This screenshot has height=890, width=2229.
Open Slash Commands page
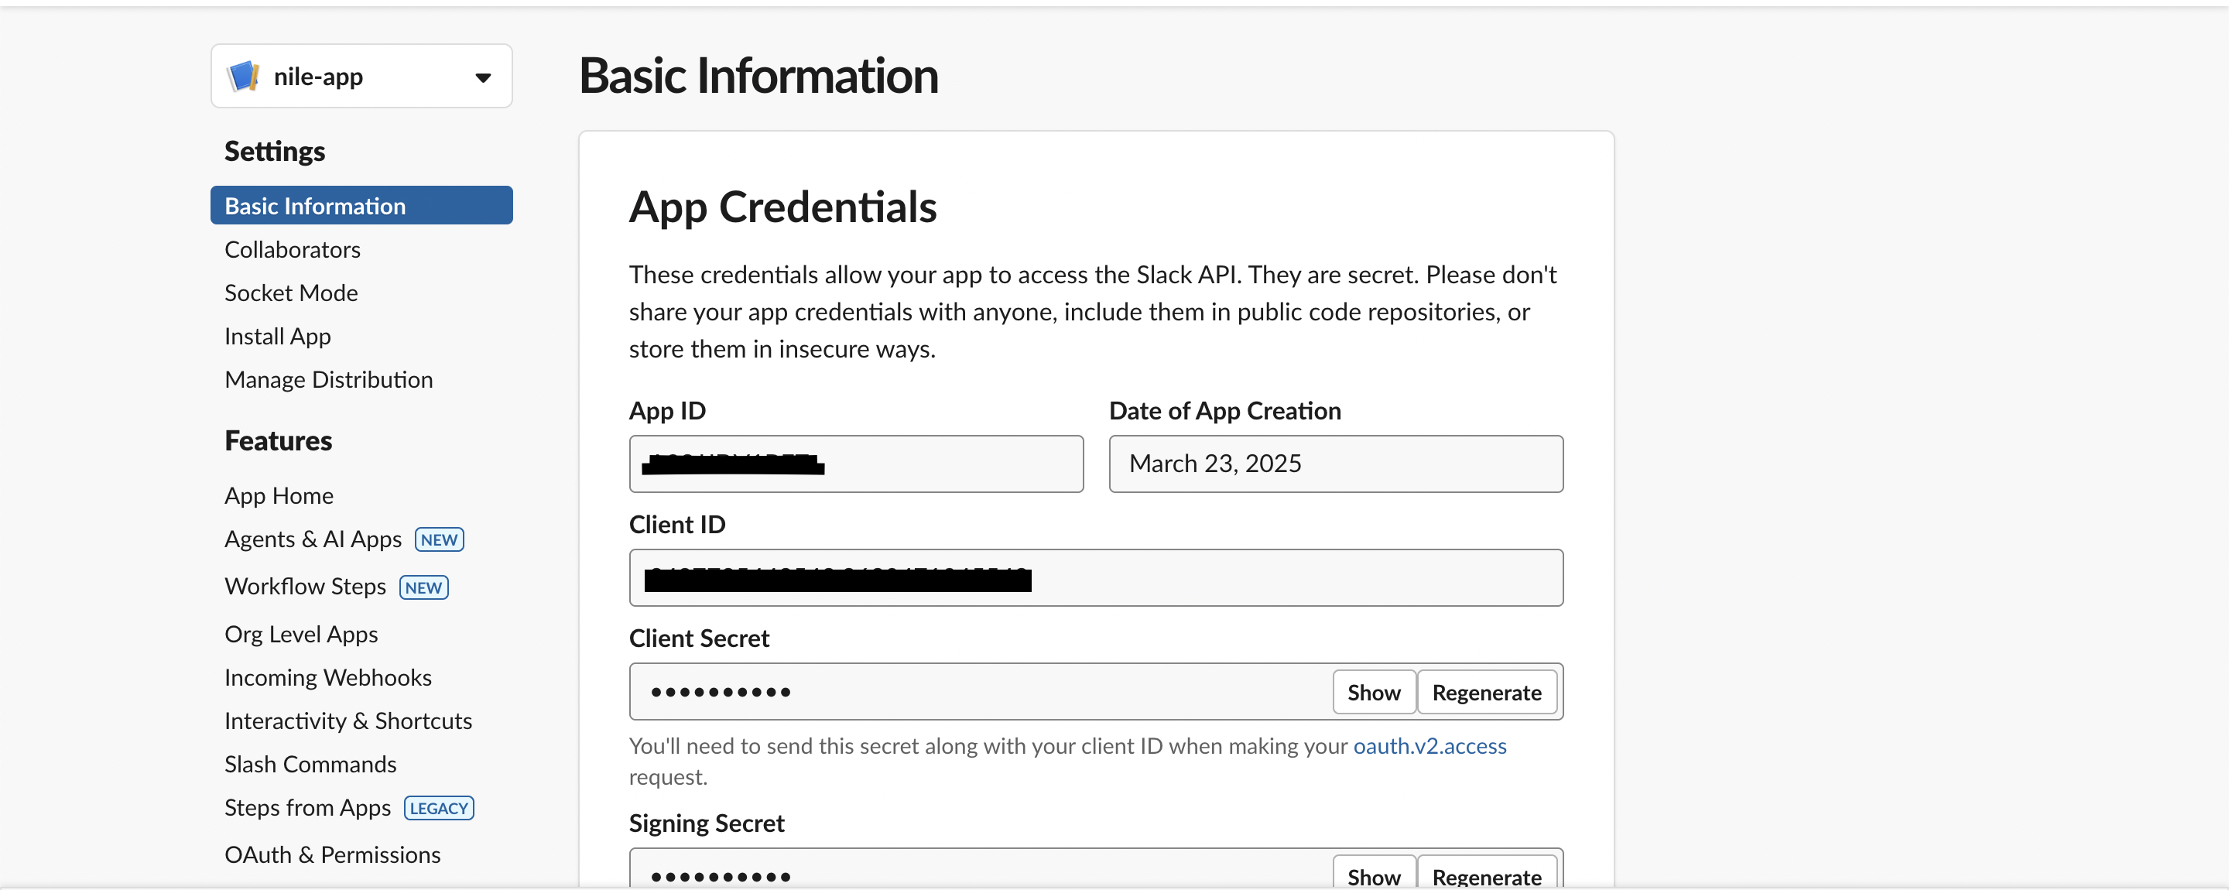pyautogui.click(x=310, y=764)
